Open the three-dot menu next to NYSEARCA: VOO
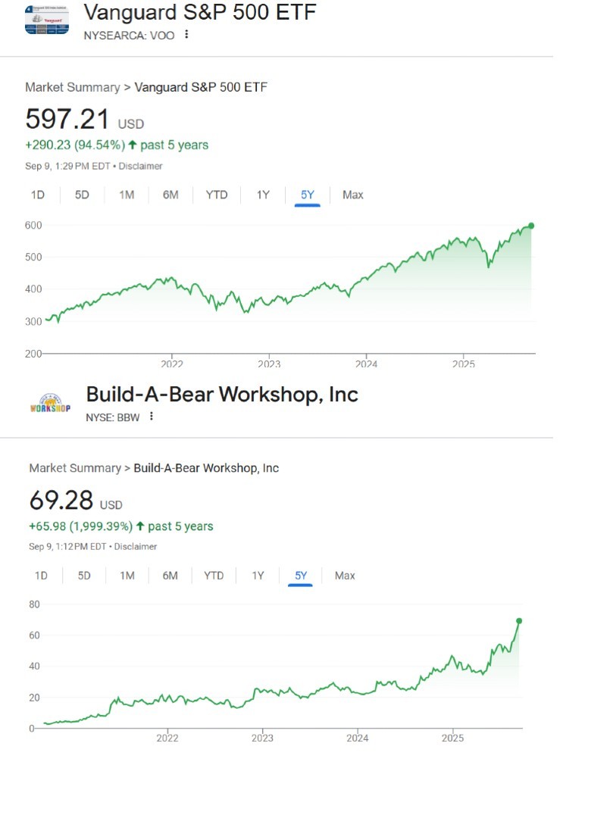 [186, 34]
